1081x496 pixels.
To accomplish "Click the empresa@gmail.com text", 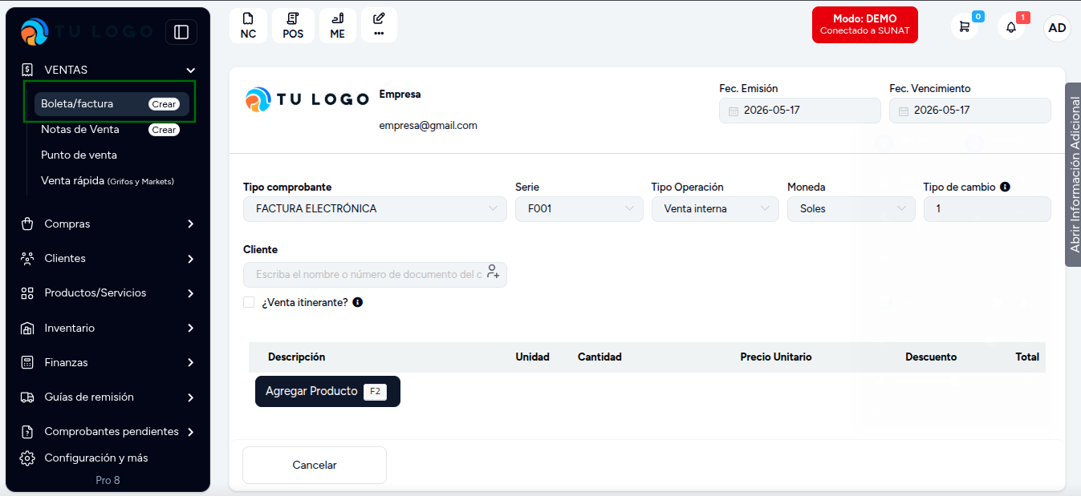I will (x=429, y=125).
